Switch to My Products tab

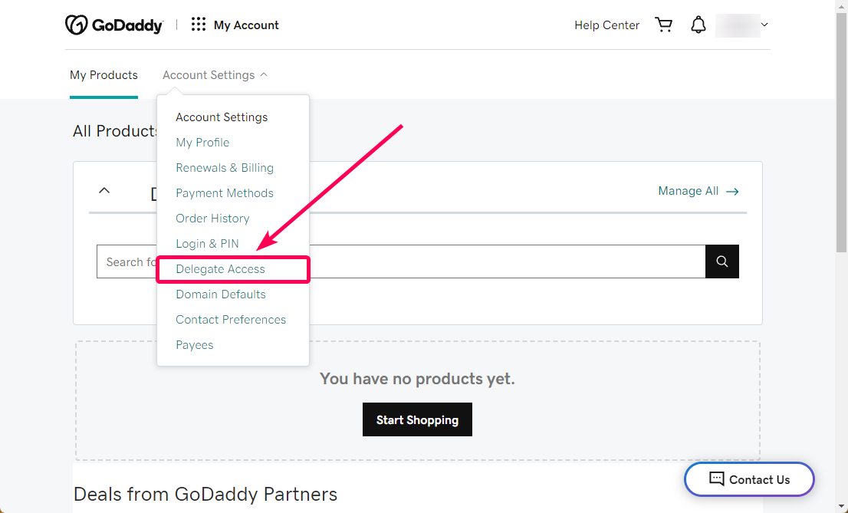tap(104, 75)
